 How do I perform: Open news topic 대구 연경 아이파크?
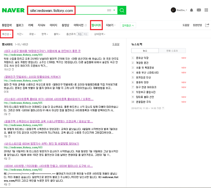tap(146, 87)
